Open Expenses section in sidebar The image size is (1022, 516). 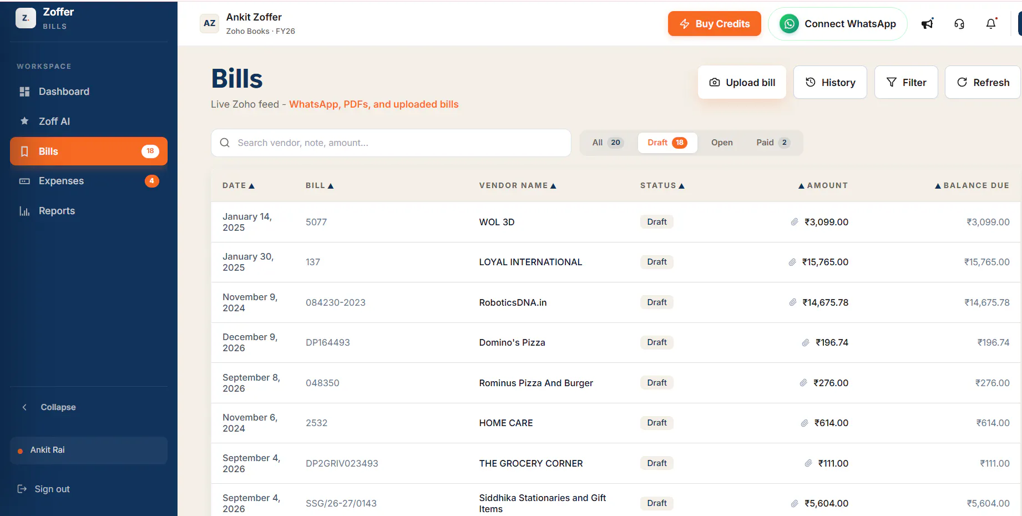point(89,181)
